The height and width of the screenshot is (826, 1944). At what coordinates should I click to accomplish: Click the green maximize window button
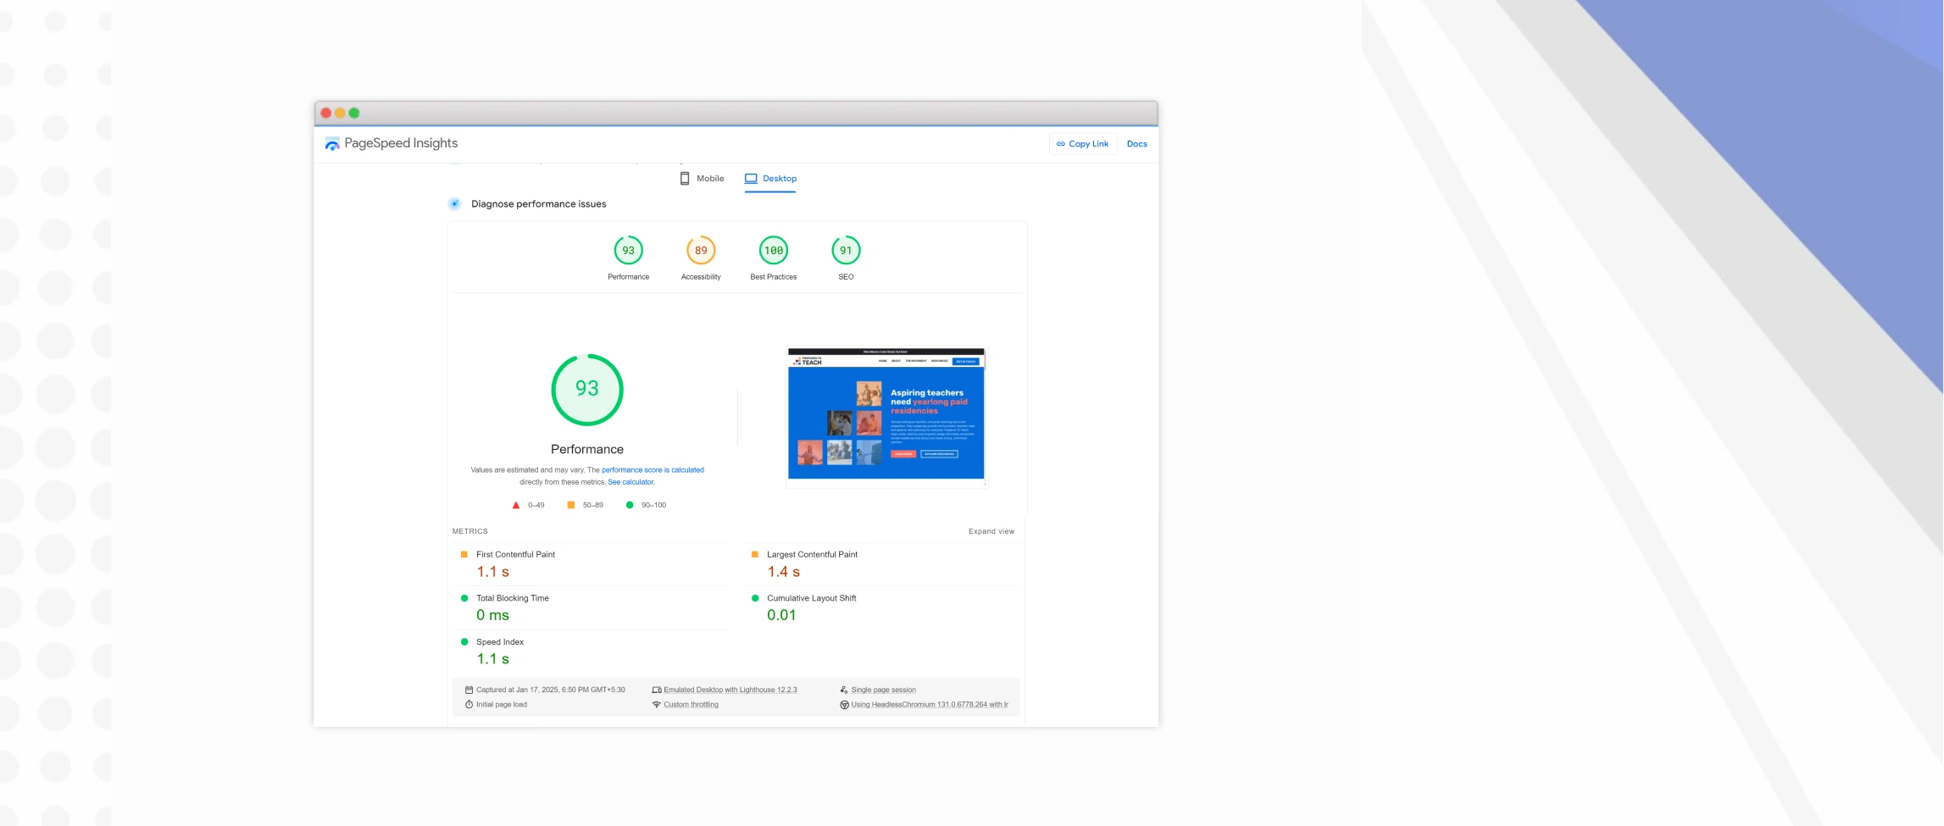354,113
